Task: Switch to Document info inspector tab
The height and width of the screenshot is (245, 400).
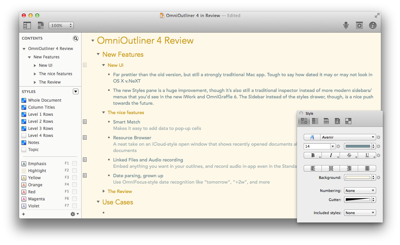Action: [337, 121]
